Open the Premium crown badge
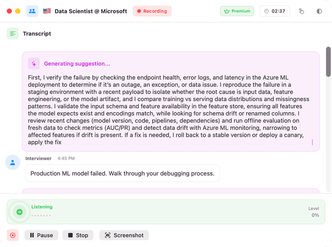Viewport: 332px width, 247px height. click(x=237, y=11)
